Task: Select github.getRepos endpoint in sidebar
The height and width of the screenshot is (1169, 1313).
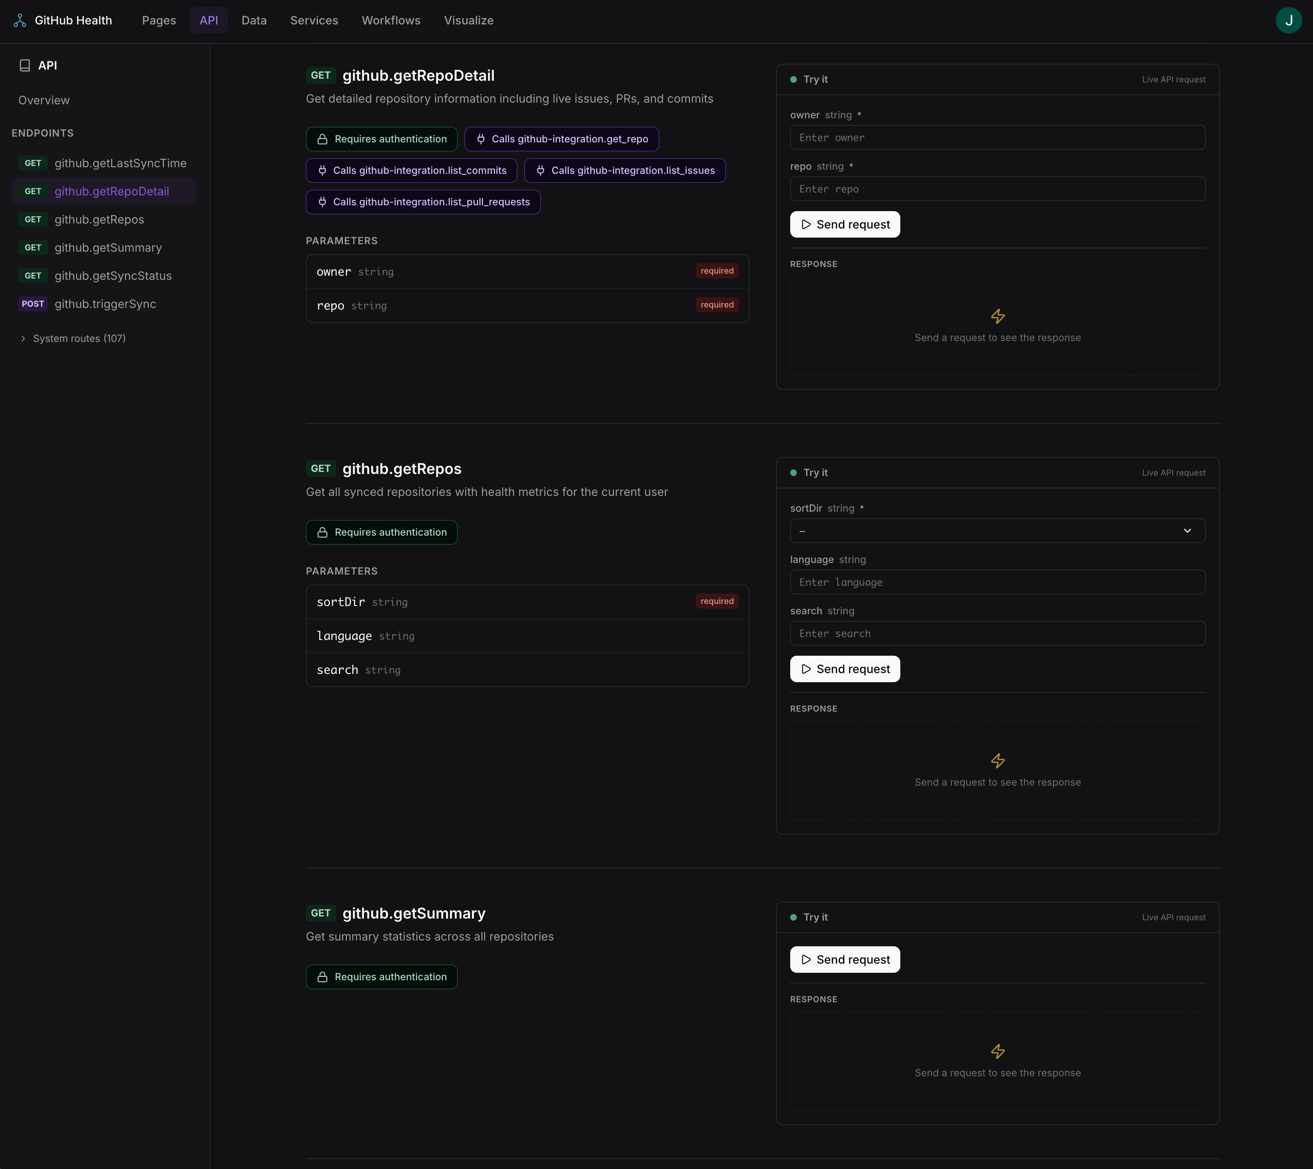Action: coord(103,220)
